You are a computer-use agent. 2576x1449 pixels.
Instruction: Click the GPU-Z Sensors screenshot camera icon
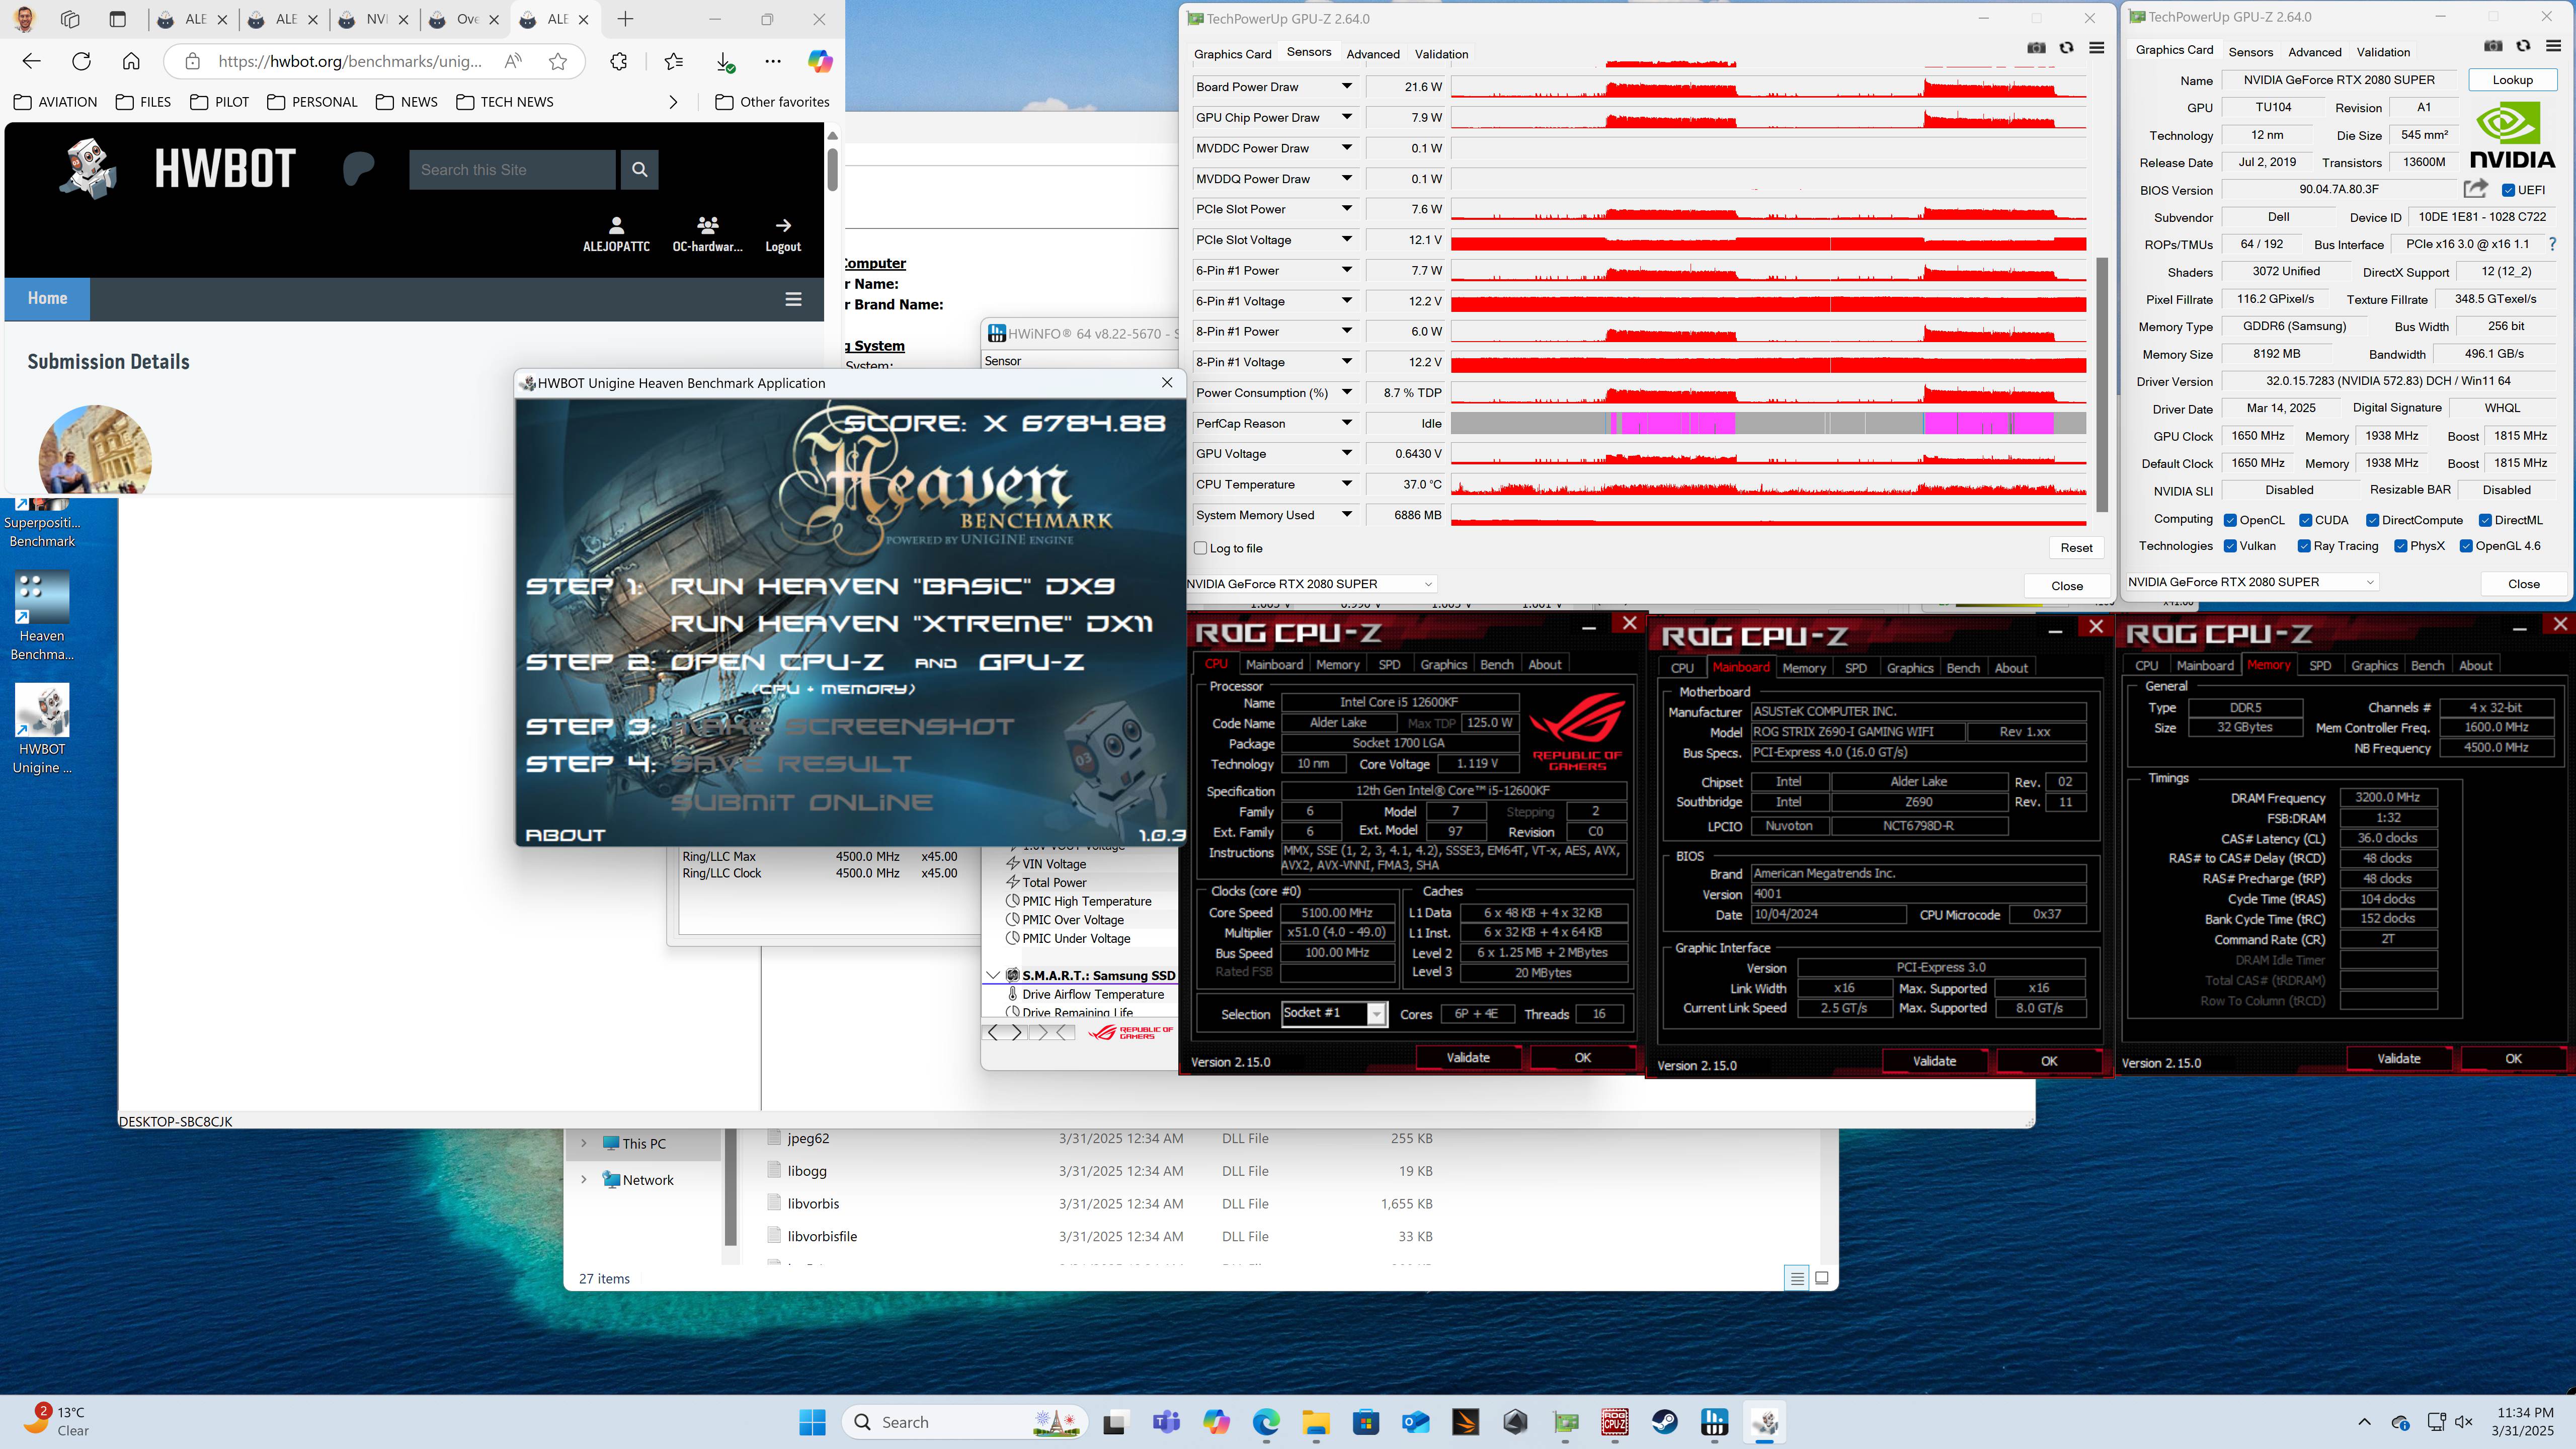click(x=2036, y=48)
